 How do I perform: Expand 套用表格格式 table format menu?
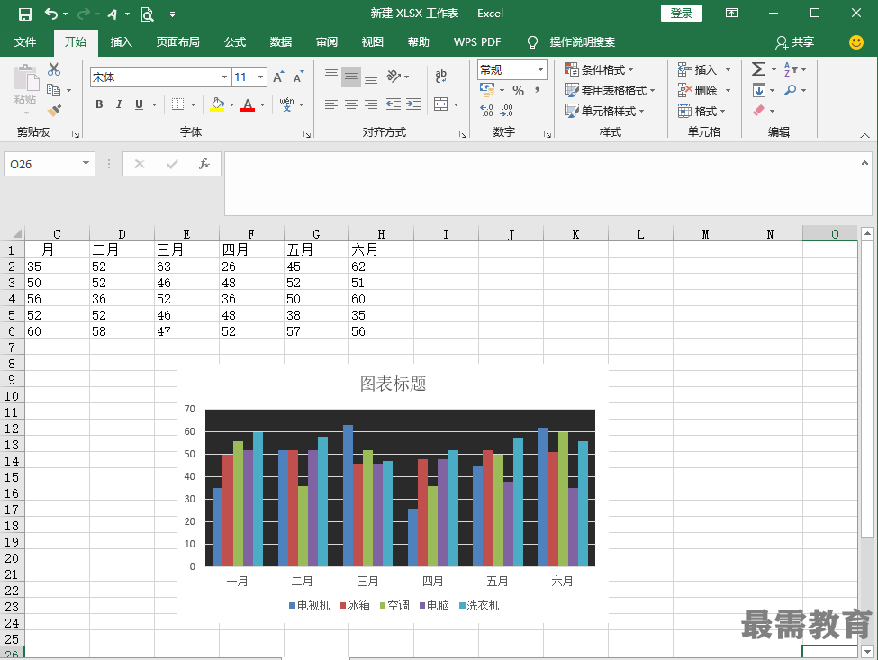click(610, 90)
